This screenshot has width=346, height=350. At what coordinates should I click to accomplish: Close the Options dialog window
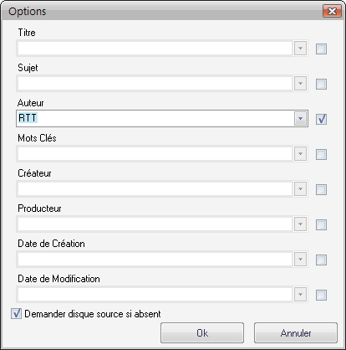pyautogui.click(x=332, y=11)
